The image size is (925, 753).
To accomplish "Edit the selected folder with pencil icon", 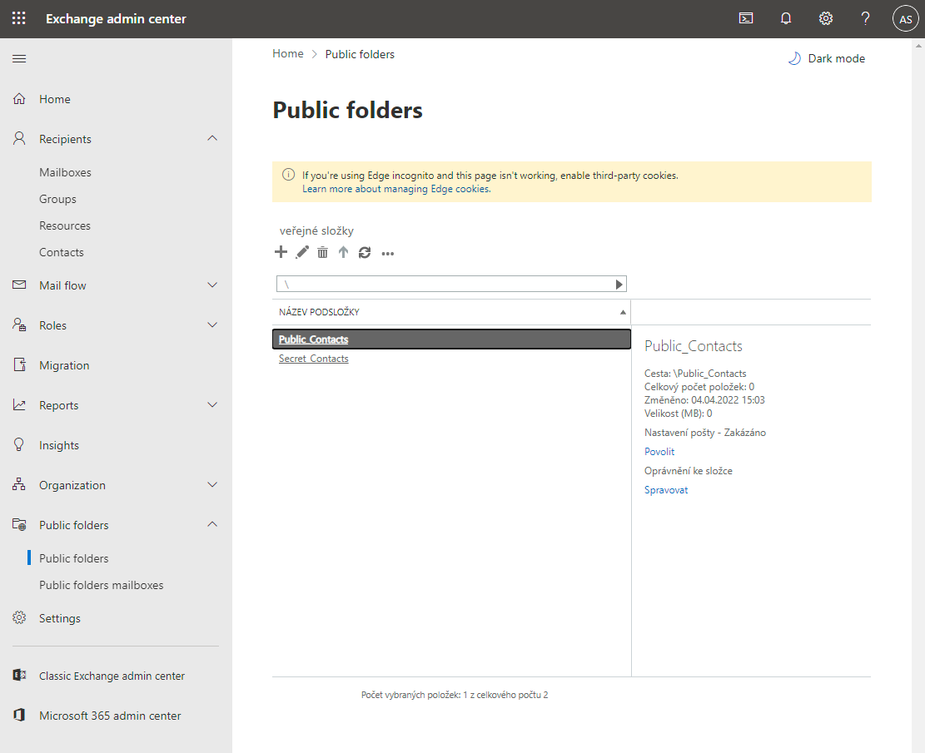I will (x=302, y=252).
